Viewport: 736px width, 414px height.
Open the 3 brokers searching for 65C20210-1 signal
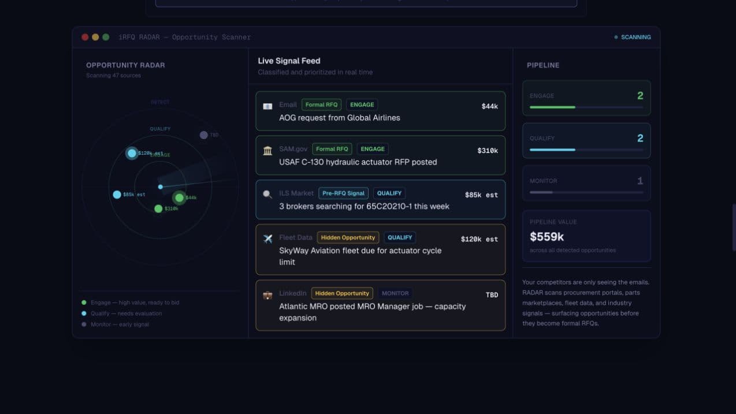click(x=381, y=200)
